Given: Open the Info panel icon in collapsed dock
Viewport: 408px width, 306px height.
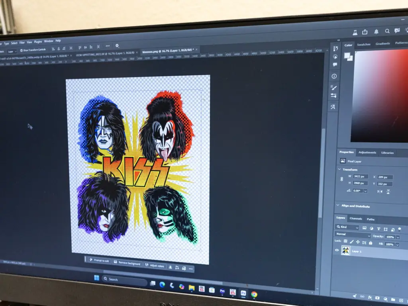Looking at the screenshot, I should tap(334, 76).
